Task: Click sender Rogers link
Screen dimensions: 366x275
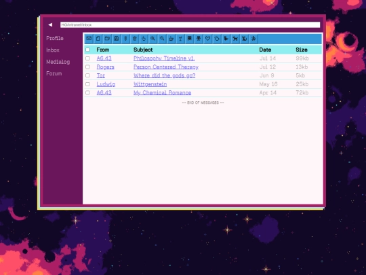Action: click(x=106, y=67)
